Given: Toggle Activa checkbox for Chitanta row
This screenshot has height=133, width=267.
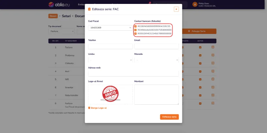Looking at the screenshot, I should (x=200, y=63).
